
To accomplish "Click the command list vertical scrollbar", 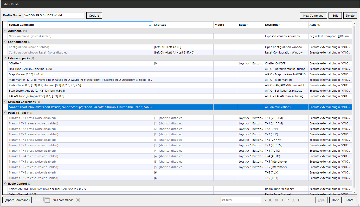I will [354, 106].
